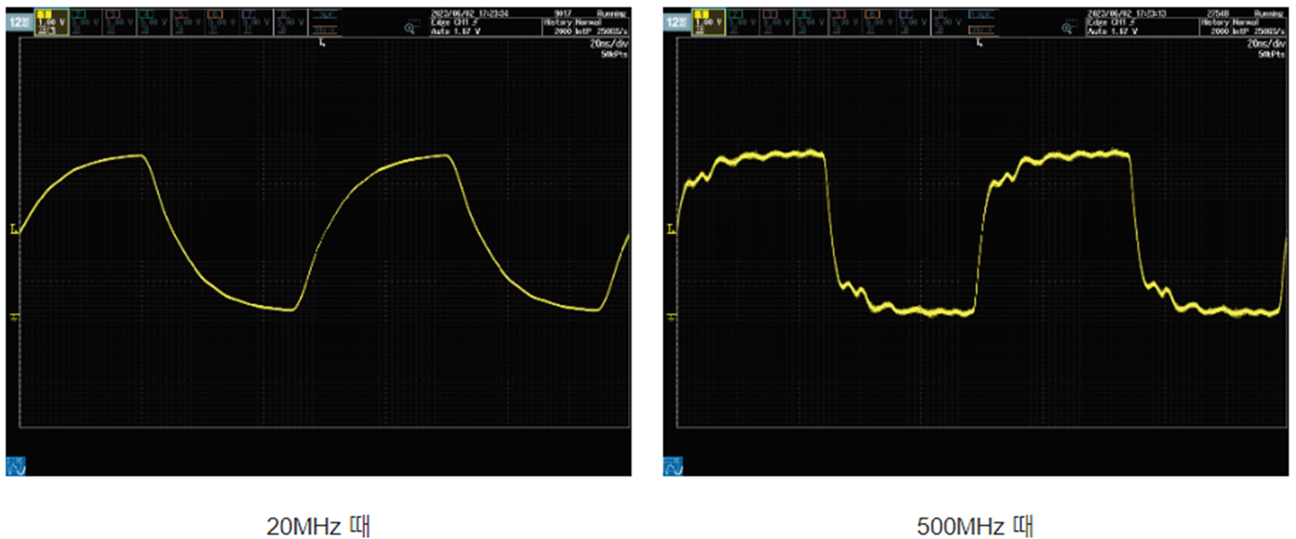1296x539 pixels.
Task: Click 20ns/div timebase readout in 20MHz screen
Action: [611, 43]
